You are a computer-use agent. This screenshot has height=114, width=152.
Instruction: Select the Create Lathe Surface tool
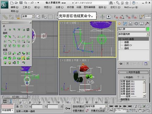click(x=10, y=58)
